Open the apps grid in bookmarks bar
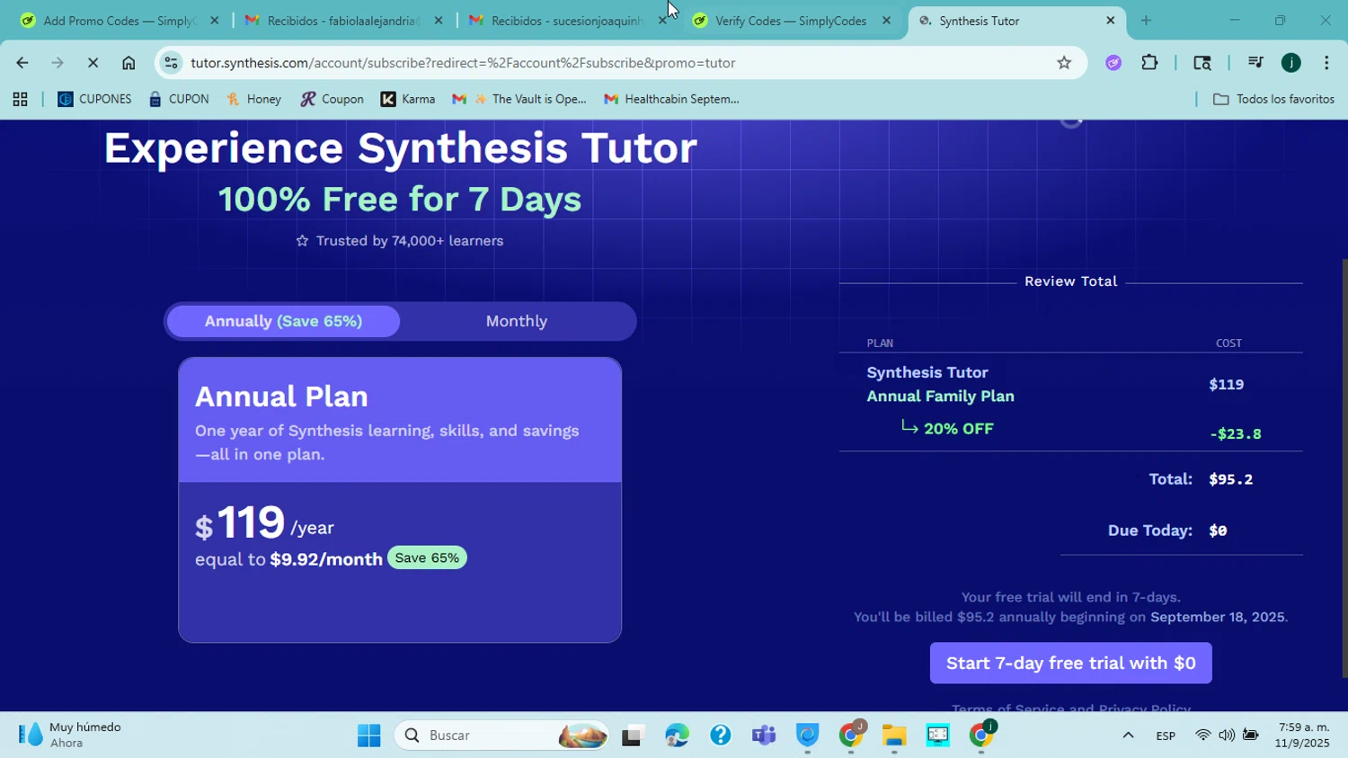 click(20, 100)
